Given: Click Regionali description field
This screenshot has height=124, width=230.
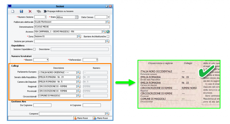Looking at the screenshot, I should coord(57,86).
